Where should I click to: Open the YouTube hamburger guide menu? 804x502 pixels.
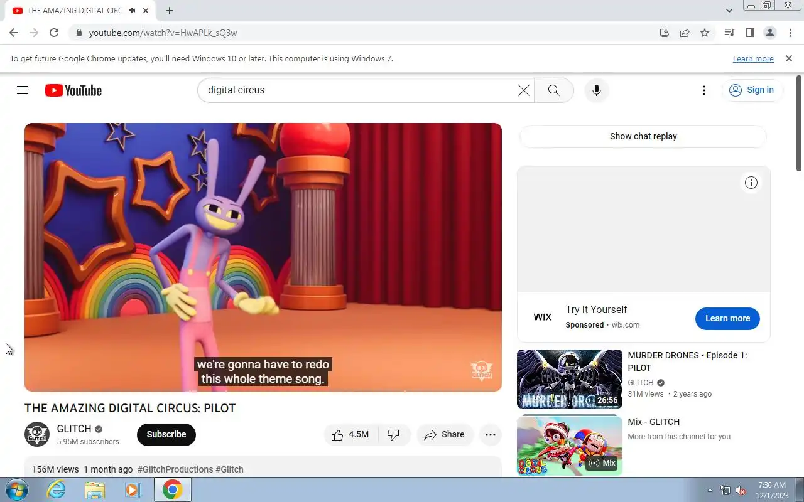tap(23, 90)
